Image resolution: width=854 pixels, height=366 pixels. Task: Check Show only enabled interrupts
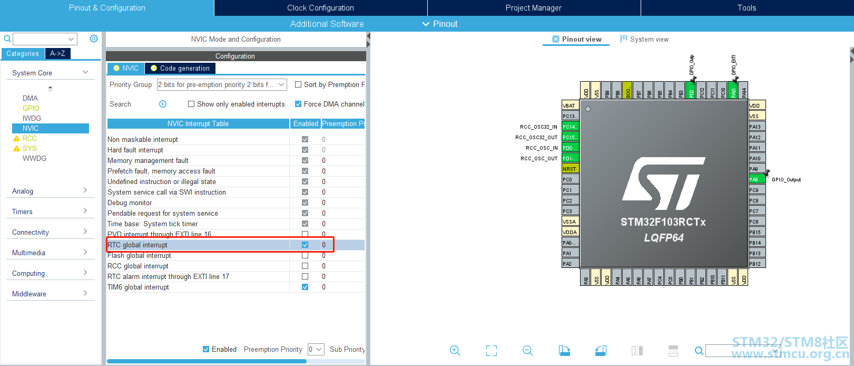(x=191, y=104)
